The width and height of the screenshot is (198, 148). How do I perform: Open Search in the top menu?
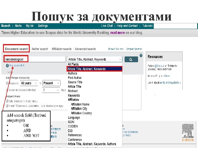(6, 26)
